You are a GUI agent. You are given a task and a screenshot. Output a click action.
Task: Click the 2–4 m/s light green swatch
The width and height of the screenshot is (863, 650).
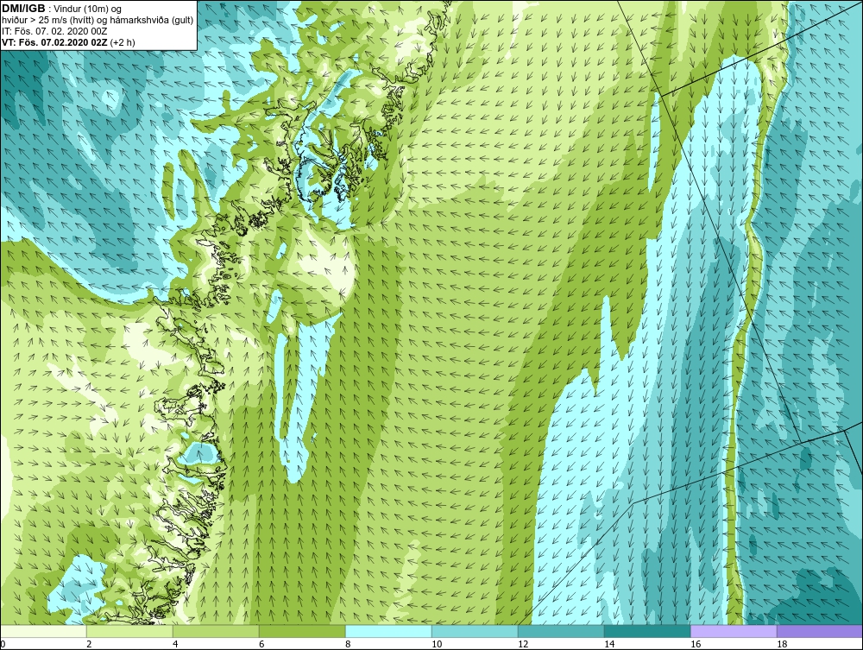129,631
